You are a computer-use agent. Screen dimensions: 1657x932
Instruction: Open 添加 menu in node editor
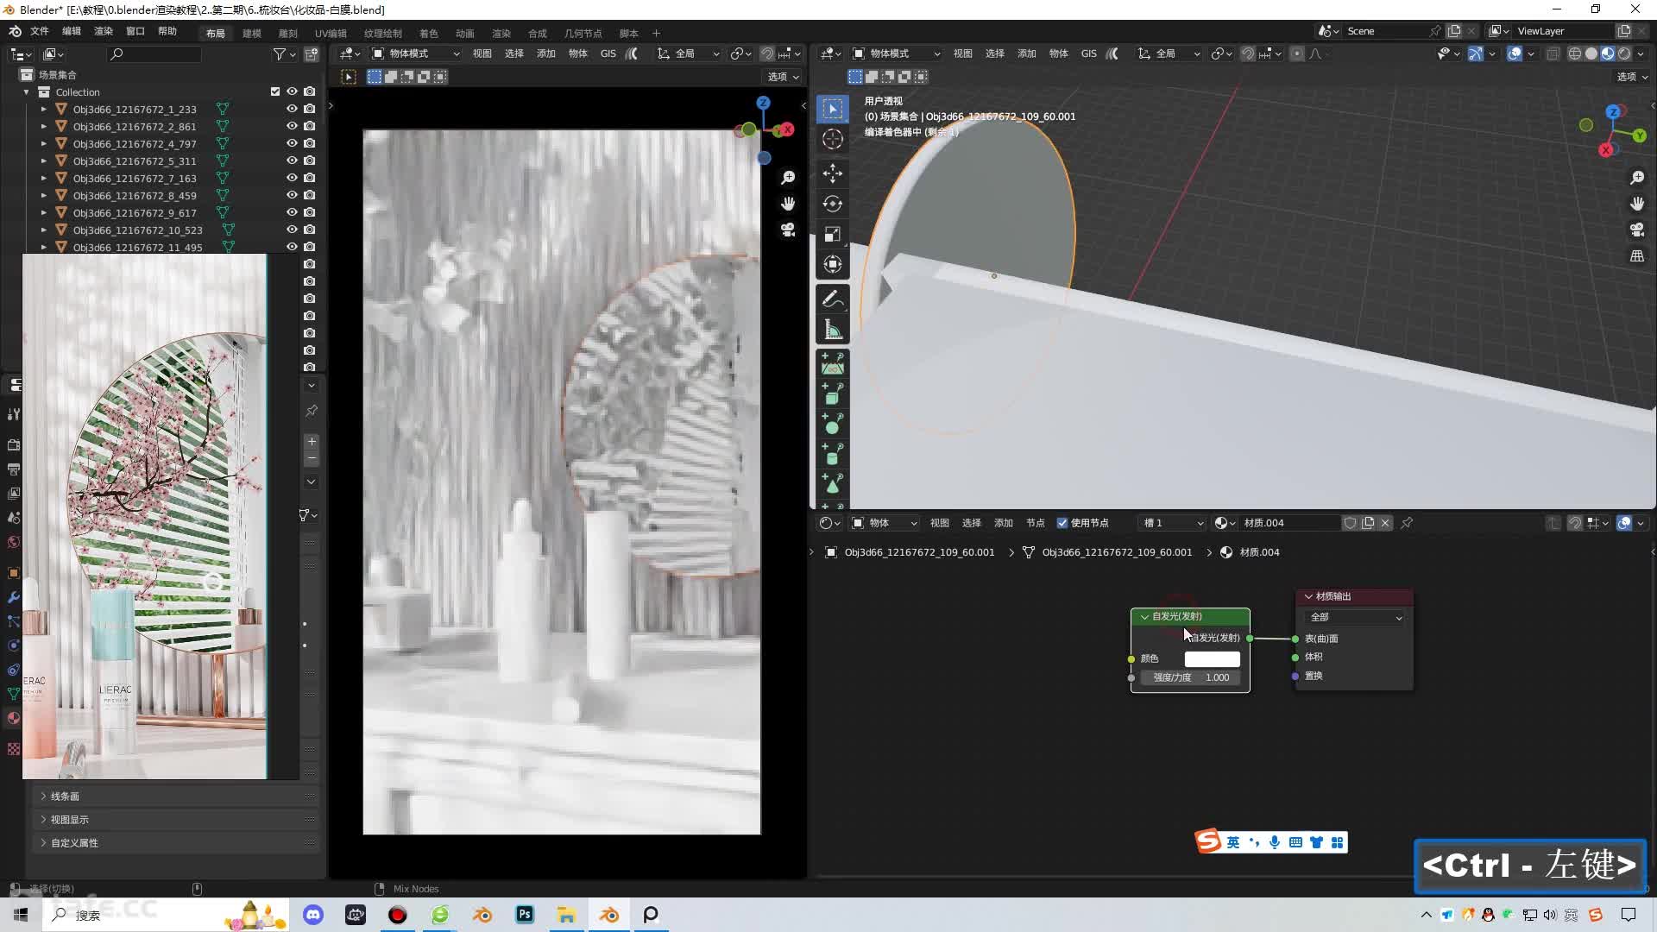[x=1004, y=523]
